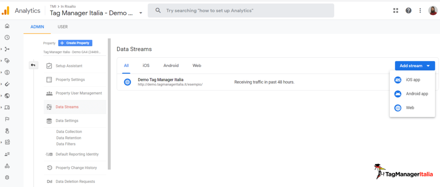Open Data Settings

tap(75, 121)
